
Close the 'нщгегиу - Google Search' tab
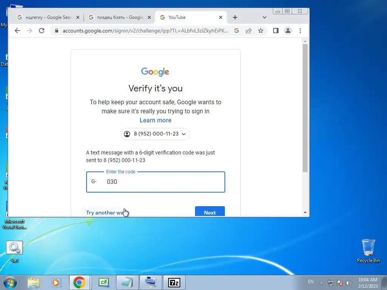coord(78,17)
